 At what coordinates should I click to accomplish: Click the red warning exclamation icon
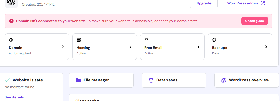tap(11, 21)
